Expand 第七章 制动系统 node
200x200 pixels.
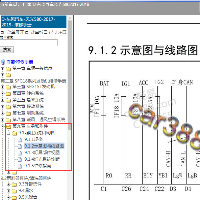pyautogui.click(x=2, y=114)
